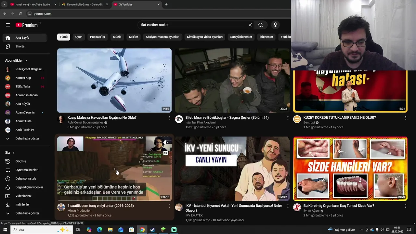Toggle subtitles CC on the preview video
The width and height of the screenshot is (416, 234).
(x=166, y=153)
